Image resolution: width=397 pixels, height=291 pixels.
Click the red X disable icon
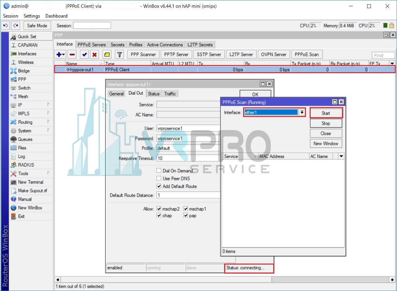95,54
